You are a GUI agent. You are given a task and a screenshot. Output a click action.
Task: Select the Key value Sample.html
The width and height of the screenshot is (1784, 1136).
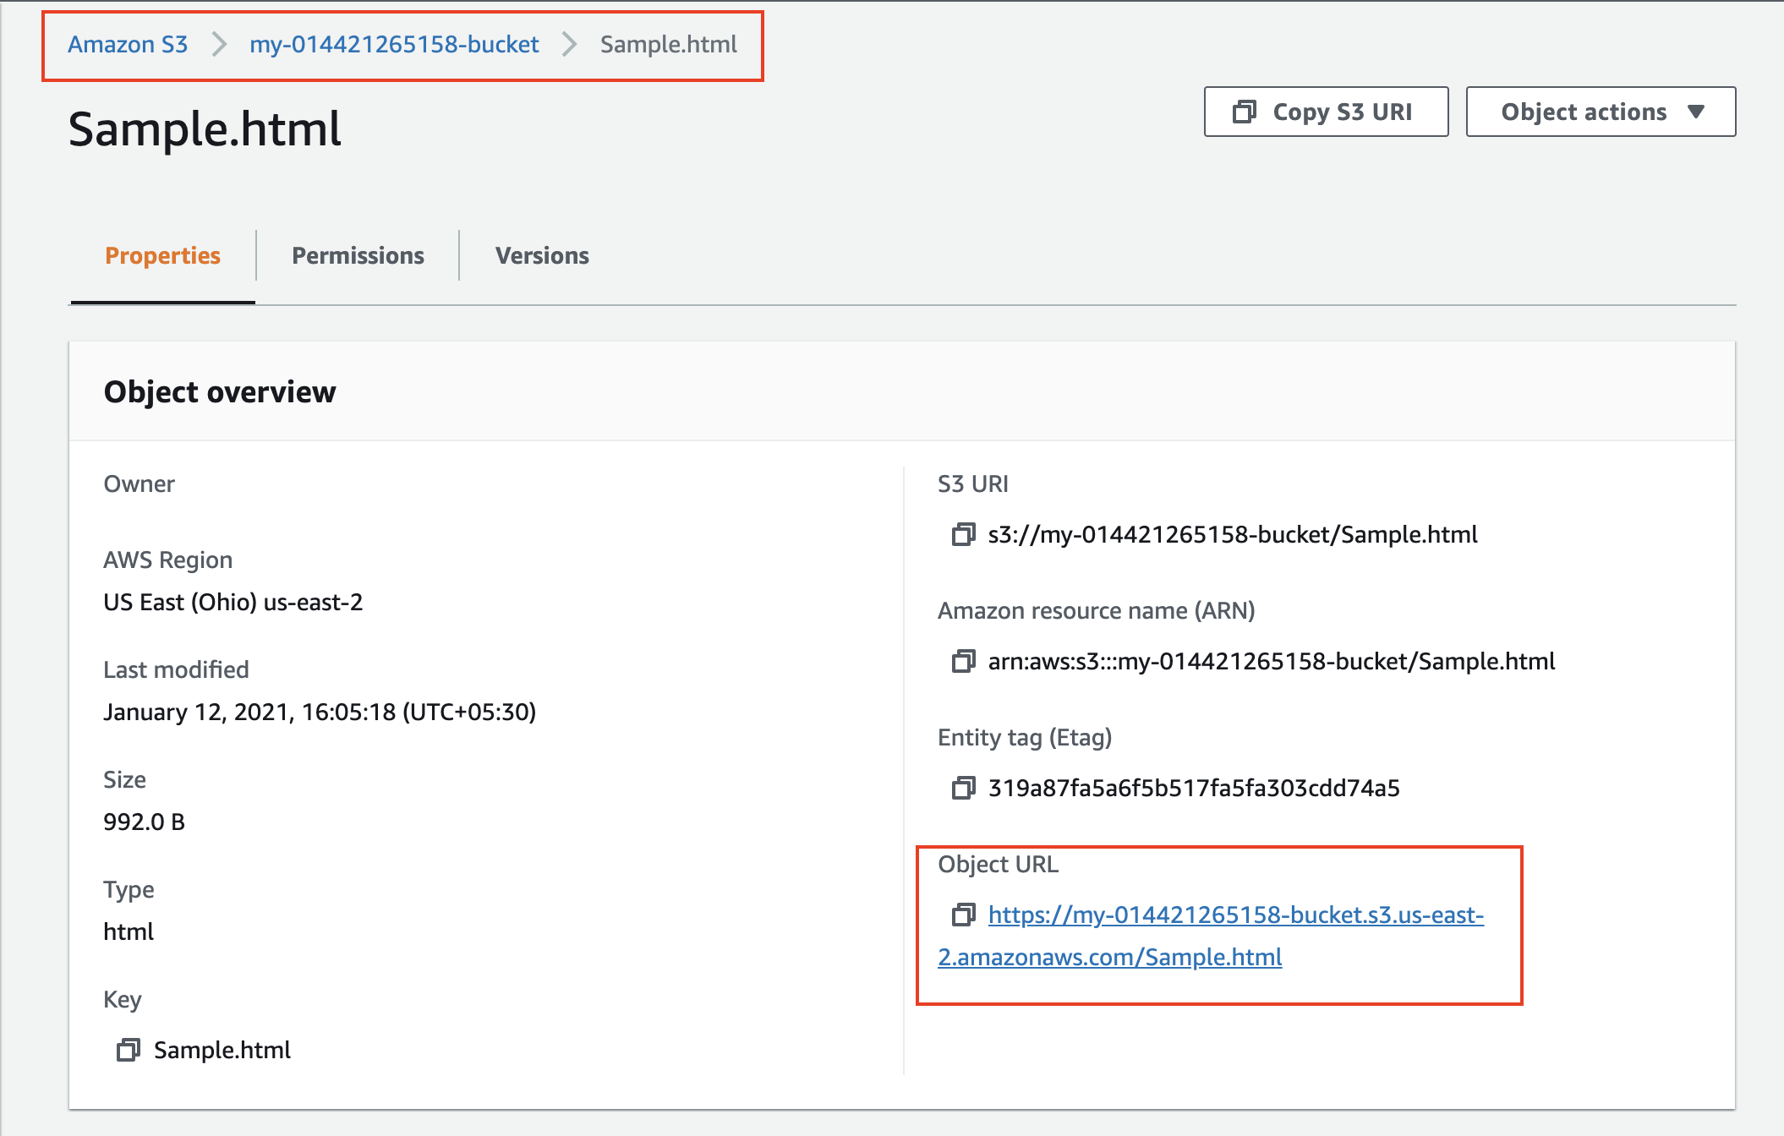[x=222, y=1050]
